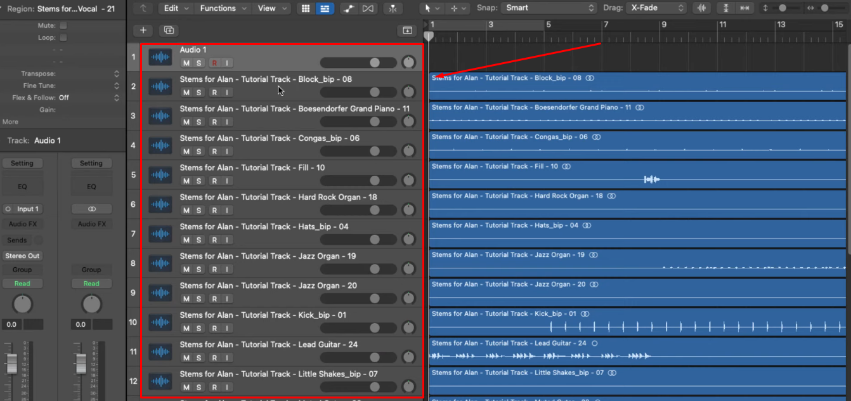
Task: Adjust volume slider on Audio 1 track
Action: coord(359,62)
